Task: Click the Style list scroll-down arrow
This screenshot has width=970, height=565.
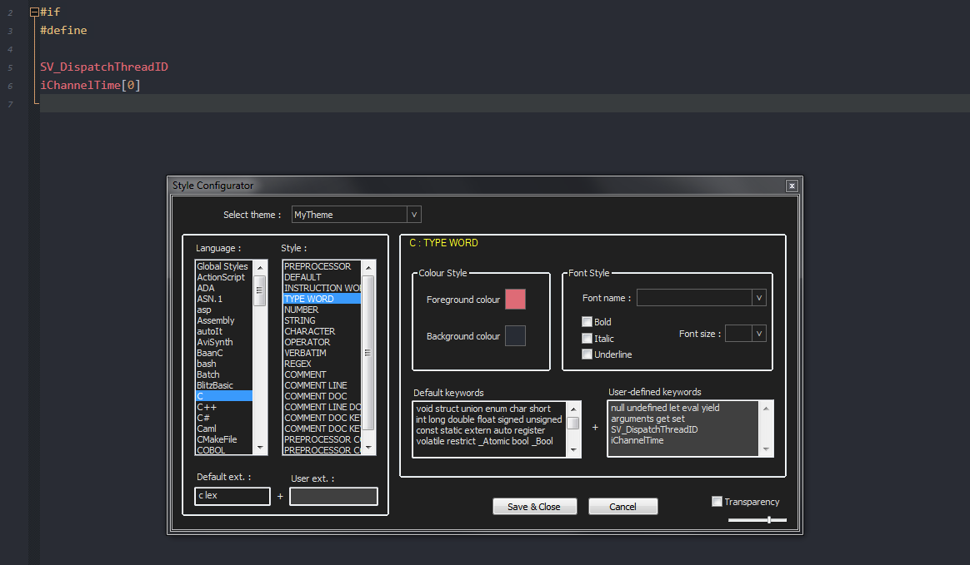Action: click(368, 448)
